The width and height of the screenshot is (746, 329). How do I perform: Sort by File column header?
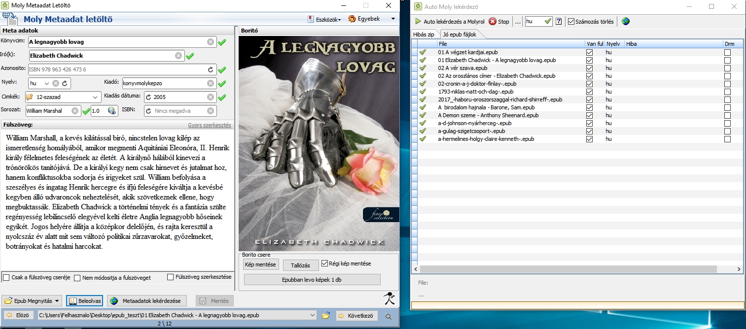pyautogui.click(x=511, y=44)
